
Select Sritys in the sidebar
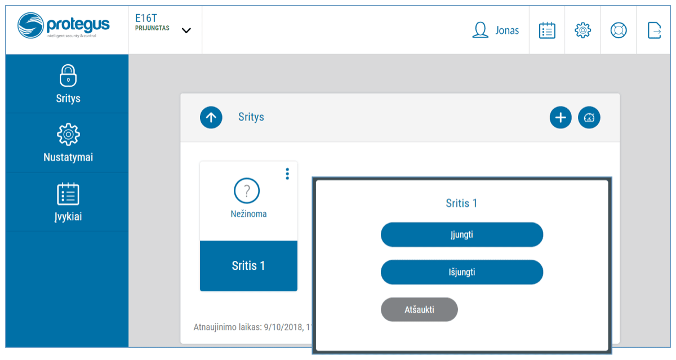[x=68, y=85]
